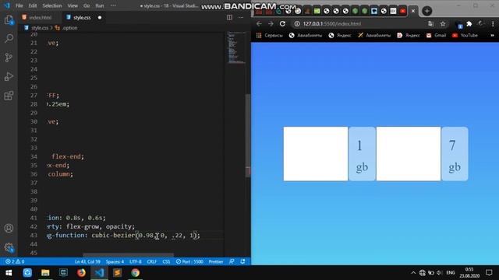Open the Manage gear menu

9,247
